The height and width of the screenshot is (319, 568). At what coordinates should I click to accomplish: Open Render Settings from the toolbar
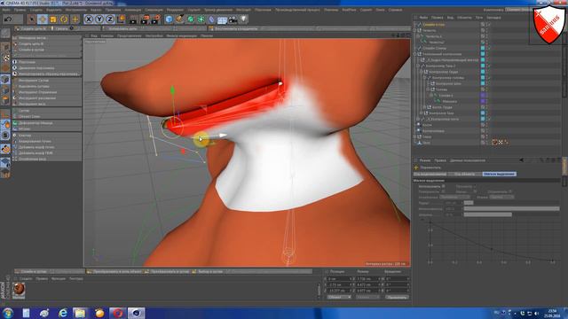point(155,19)
